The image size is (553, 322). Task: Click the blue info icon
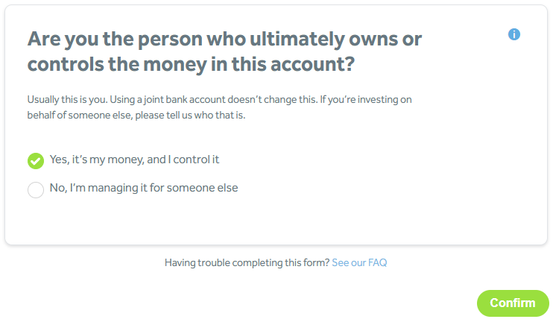tap(513, 34)
